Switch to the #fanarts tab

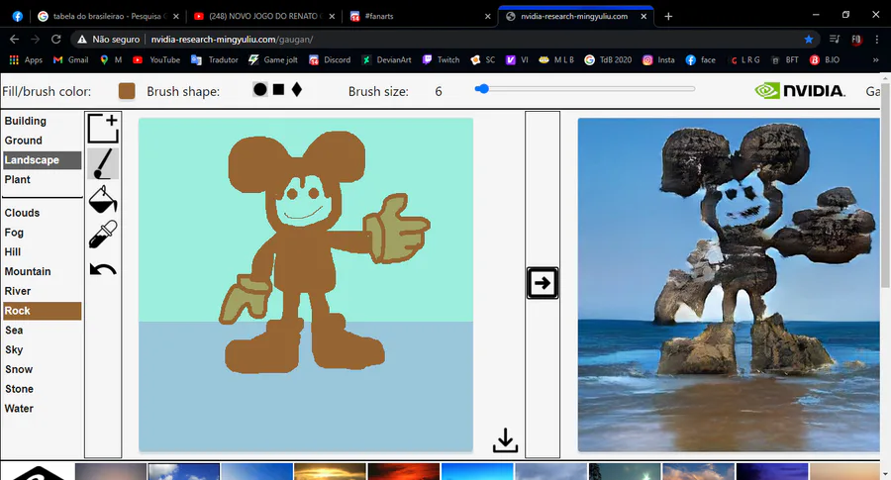[420, 17]
